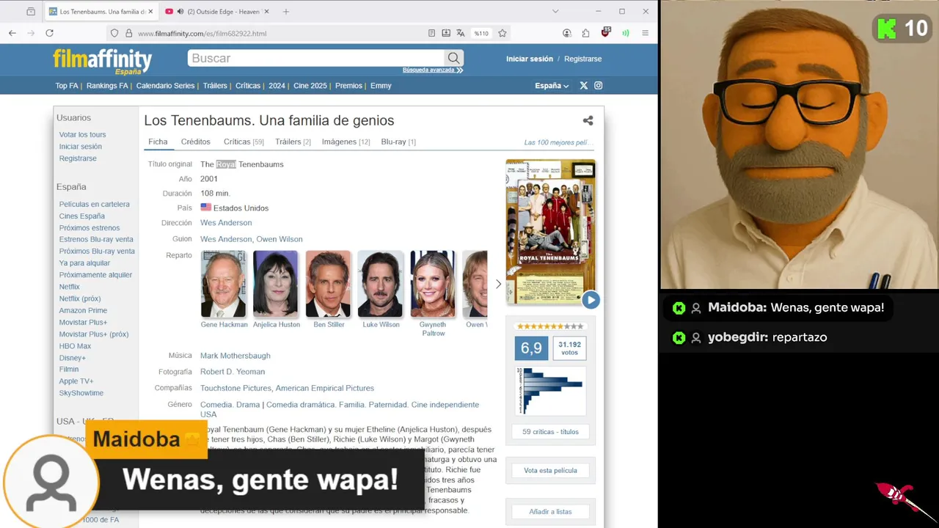The width and height of the screenshot is (939, 528).
Task: Click the magnifier search button
Action: tap(454, 58)
